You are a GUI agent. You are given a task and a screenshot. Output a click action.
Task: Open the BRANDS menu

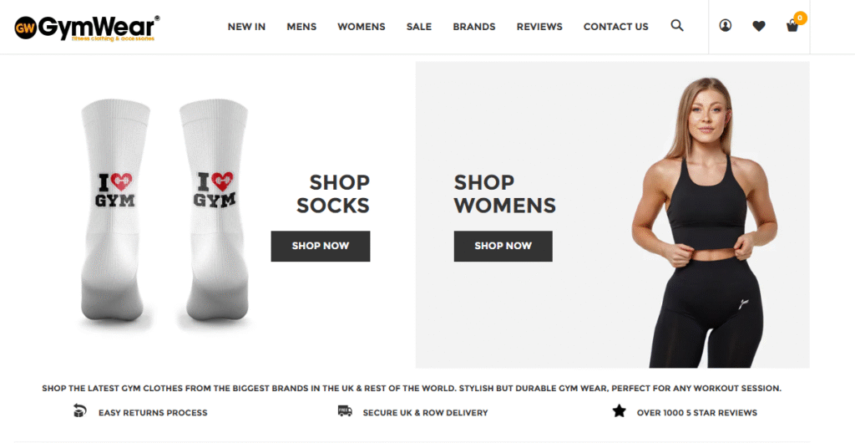point(474,27)
